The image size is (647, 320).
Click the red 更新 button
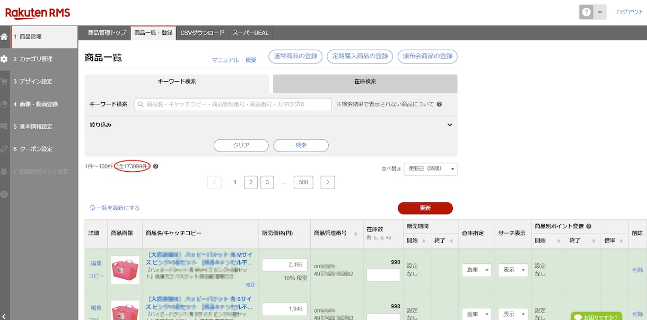(425, 208)
